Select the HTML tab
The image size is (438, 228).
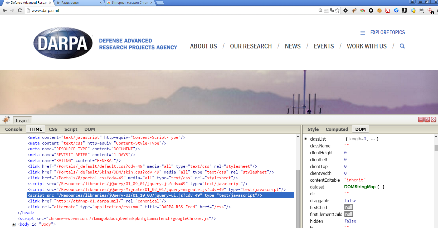[36, 129]
